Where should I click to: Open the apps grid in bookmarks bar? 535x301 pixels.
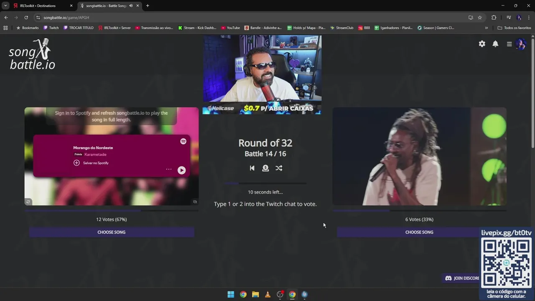pyautogui.click(x=5, y=28)
